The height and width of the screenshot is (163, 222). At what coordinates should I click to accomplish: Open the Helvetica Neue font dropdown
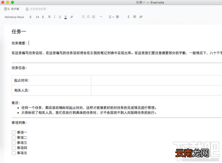(18, 17)
